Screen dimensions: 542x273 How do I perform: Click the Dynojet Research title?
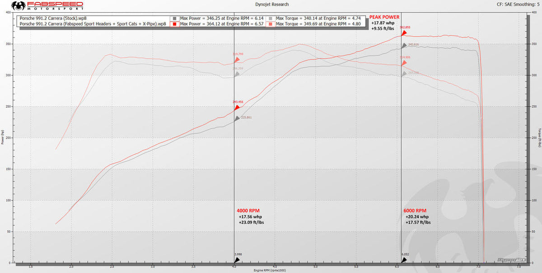click(271, 4)
